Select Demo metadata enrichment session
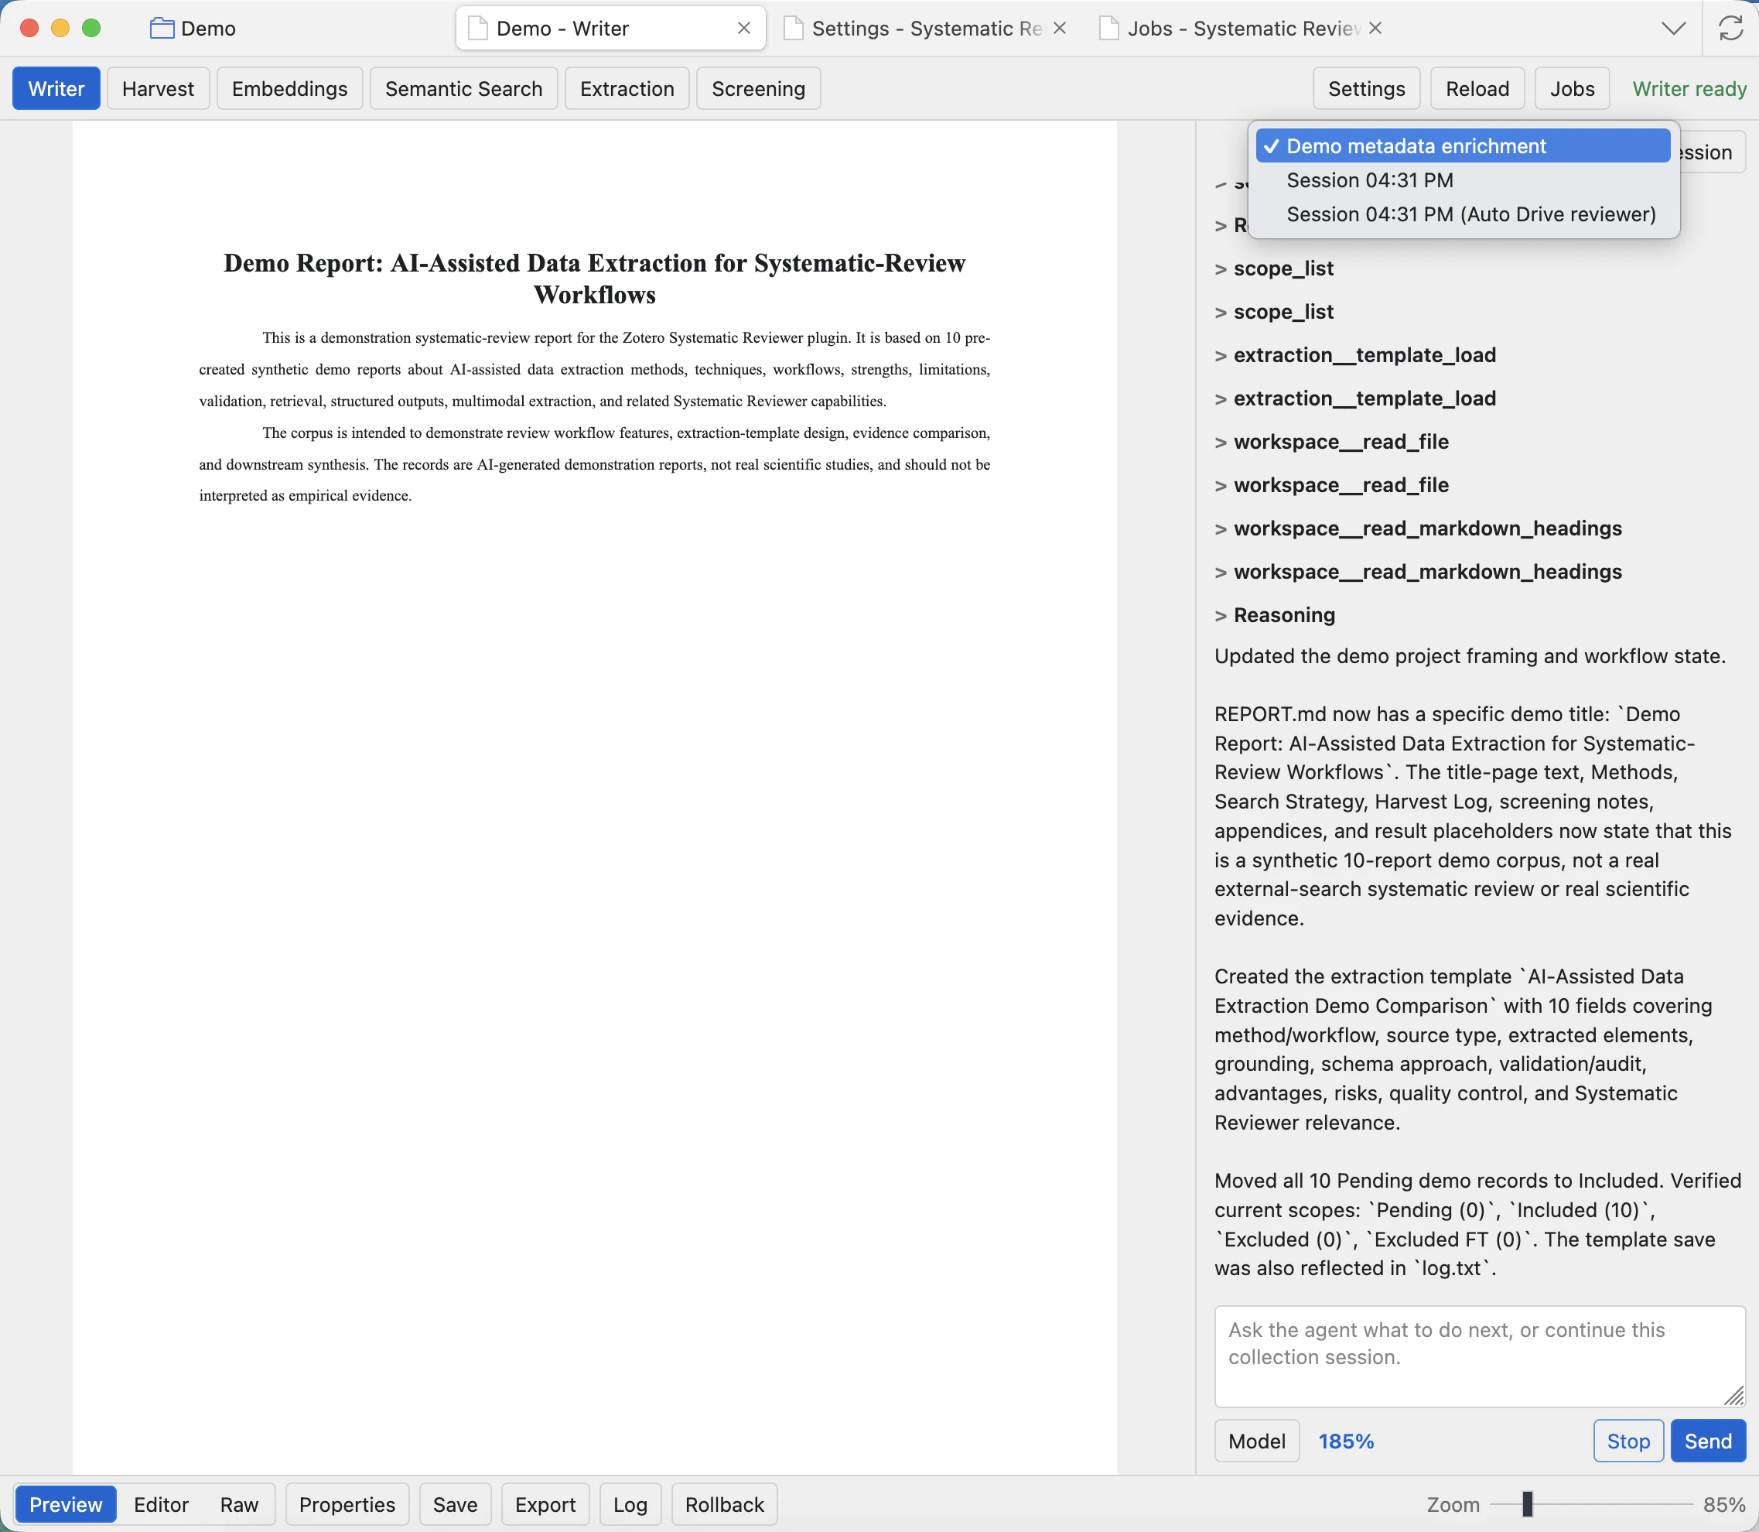The image size is (1759, 1532). 1463,146
